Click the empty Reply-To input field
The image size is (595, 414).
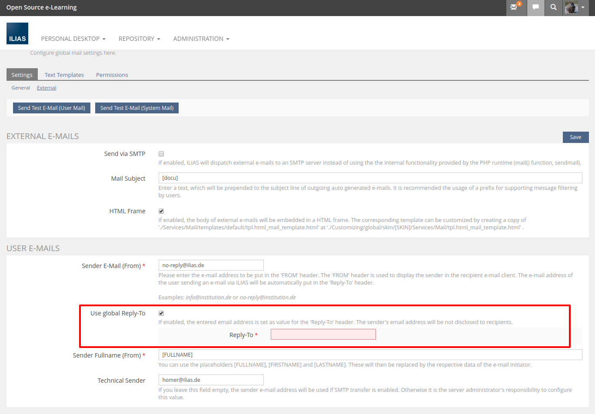(323, 335)
